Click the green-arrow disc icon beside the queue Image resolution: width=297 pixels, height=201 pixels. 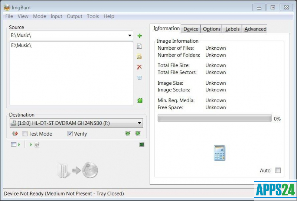click(35, 145)
